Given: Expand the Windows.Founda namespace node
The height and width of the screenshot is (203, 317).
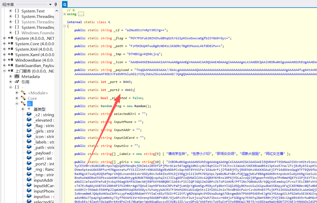Looking at the screenshot, I should pos(11,33).
